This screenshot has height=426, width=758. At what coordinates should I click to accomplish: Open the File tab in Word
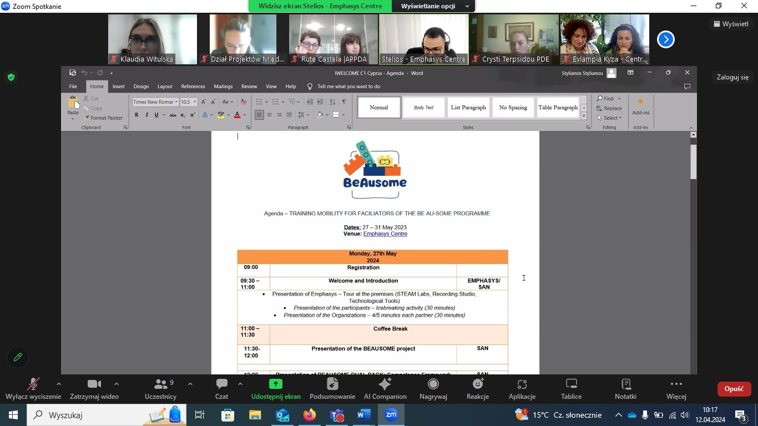[73, 87]
